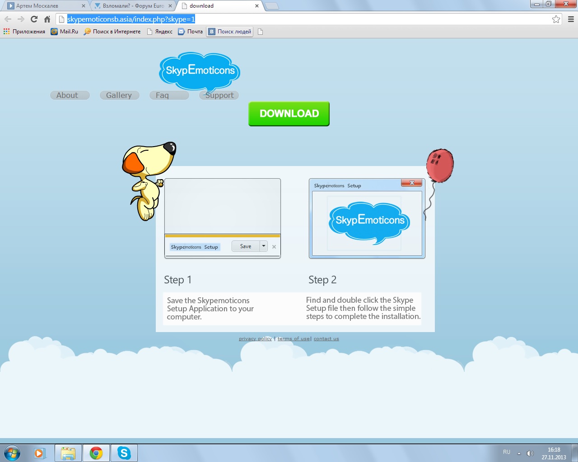Viewport: 578px width, 462px height.
Task: Open the About page
Action: pyautogui.click(x=70, y=95)
